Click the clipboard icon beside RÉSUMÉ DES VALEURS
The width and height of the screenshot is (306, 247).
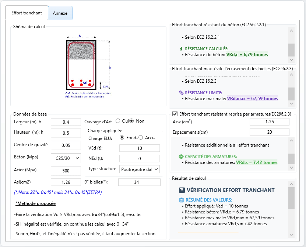[180, 199]
